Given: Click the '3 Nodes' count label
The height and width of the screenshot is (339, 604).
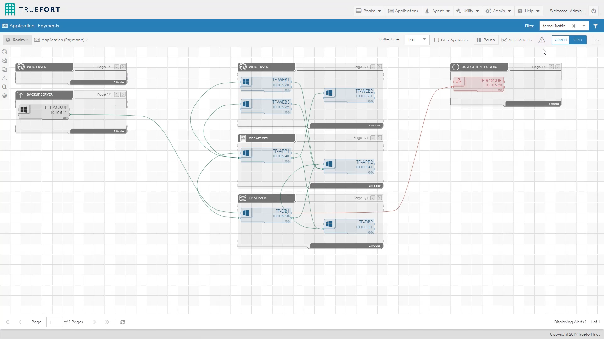Looking at the screenshot, I should coord(374,126).
